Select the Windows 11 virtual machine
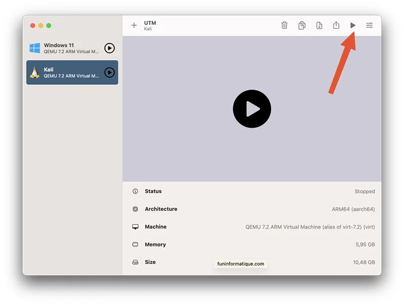 tap(72, 48)
